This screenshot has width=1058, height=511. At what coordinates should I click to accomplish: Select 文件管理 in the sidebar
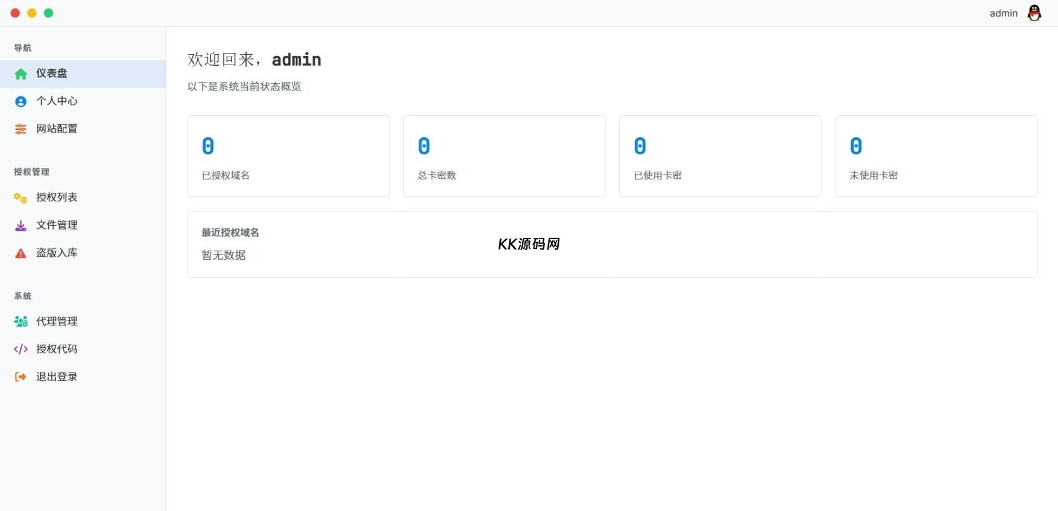[x=57, y=225]
